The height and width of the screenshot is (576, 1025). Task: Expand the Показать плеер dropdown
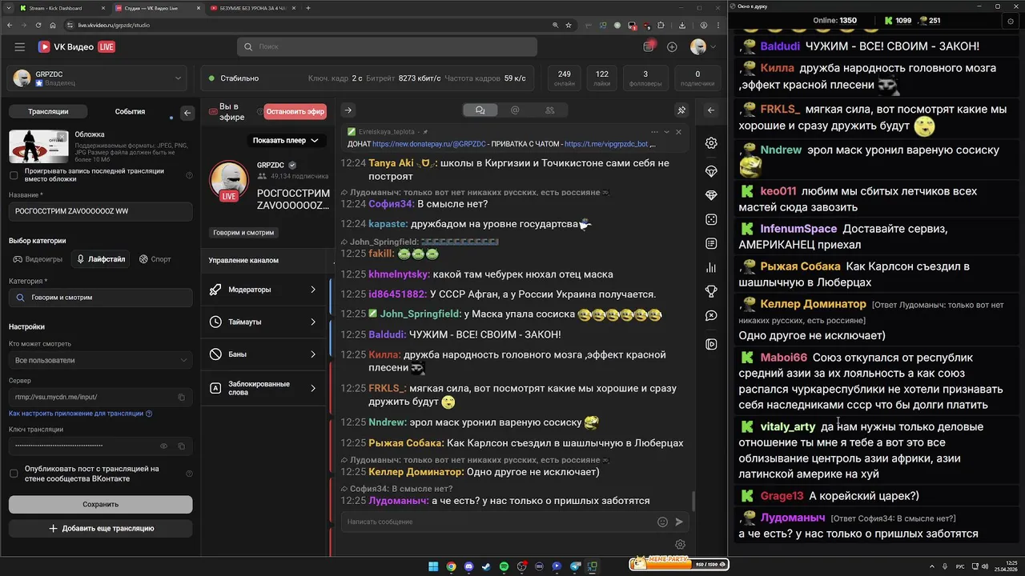(x=286, y=141)
